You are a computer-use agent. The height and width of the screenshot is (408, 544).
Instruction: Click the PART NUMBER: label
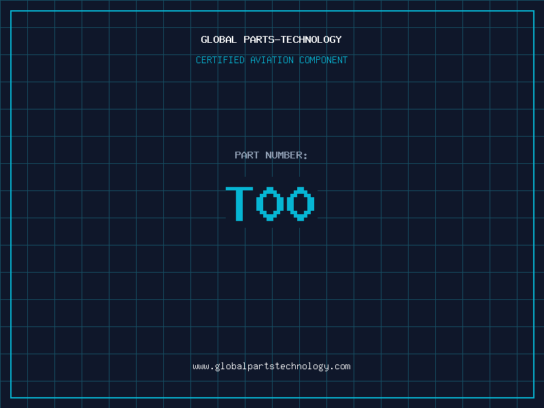[271, 156]
